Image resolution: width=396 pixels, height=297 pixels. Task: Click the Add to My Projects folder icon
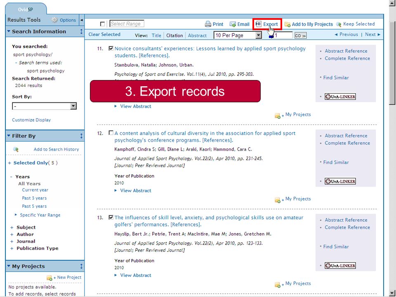[x=288, y=24]
